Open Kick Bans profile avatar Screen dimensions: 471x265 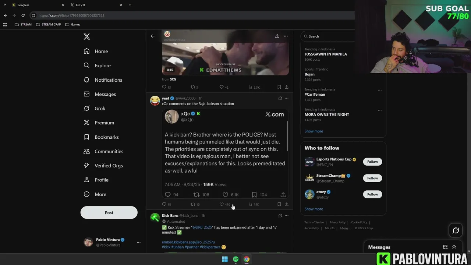point(155,218)
